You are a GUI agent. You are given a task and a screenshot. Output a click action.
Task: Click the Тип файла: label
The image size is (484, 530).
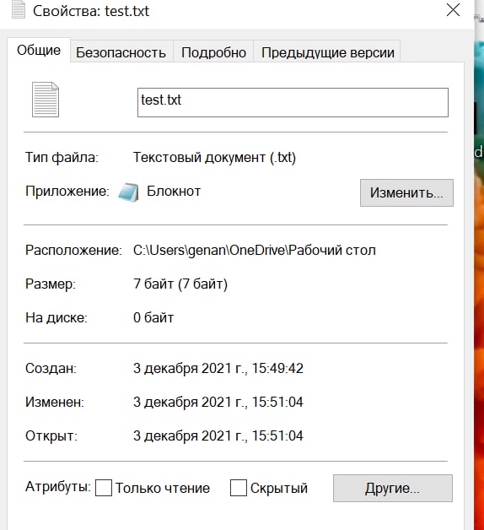tap(62, 158)
